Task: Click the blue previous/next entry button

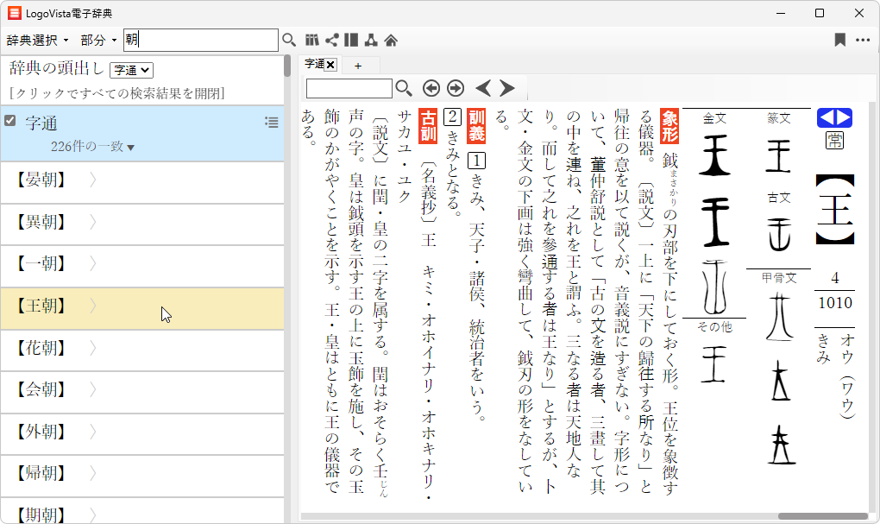Action: [834, 118]
